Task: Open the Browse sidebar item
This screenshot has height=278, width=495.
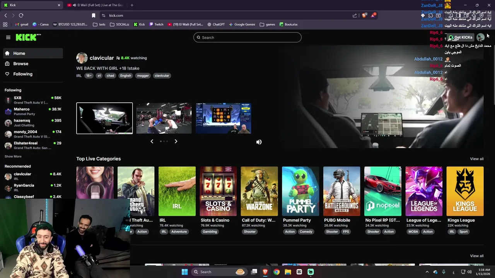Action: pos(32,64)
